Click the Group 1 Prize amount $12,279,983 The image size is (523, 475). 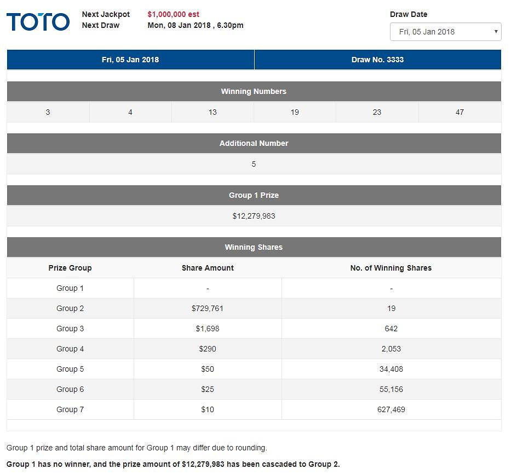[254, 216]
